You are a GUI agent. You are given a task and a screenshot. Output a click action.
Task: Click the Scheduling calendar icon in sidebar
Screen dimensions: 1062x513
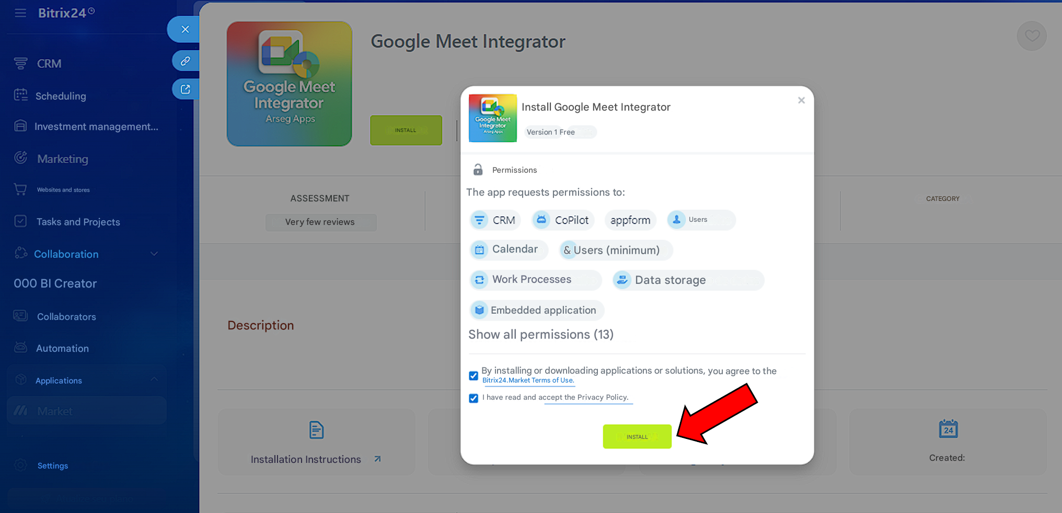tap(21, 96)
